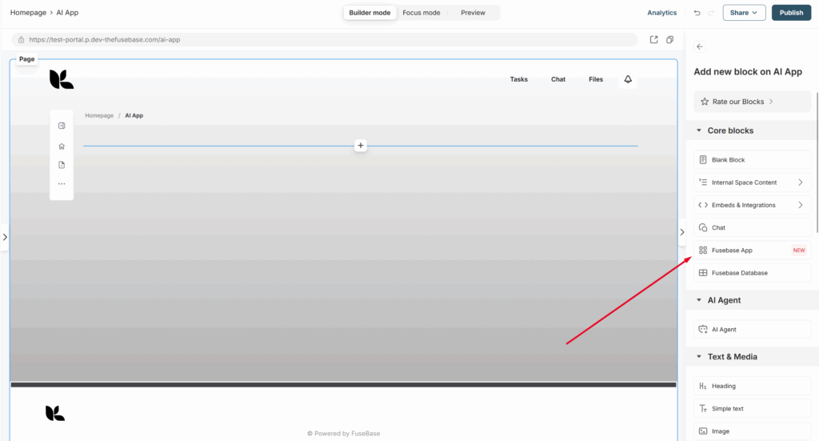Open the Share dropdown
Screen dimensions: 819x441
pos(744,13)
